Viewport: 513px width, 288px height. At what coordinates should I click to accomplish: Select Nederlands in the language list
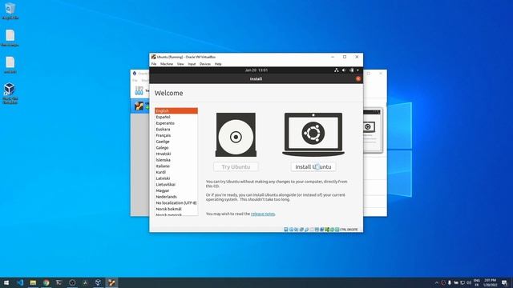[176, 197]
